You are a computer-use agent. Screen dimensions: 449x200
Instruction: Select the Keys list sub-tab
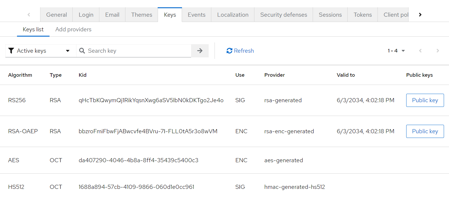coord(33,30)
